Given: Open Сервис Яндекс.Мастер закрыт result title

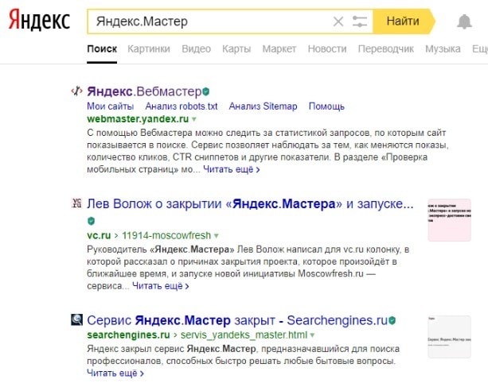Looking at the screenshot, I should 237,320.
